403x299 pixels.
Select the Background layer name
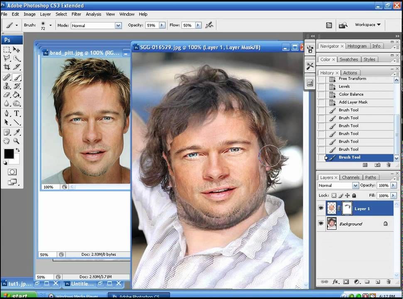(x=351, y=224)
